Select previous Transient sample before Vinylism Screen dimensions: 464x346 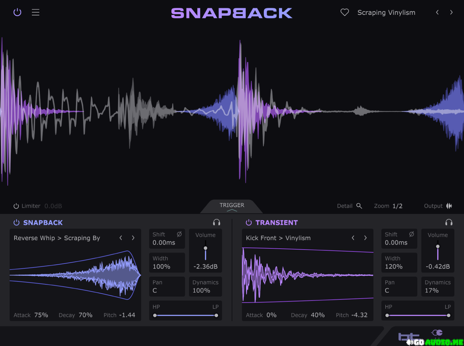[x=353, y=238]
